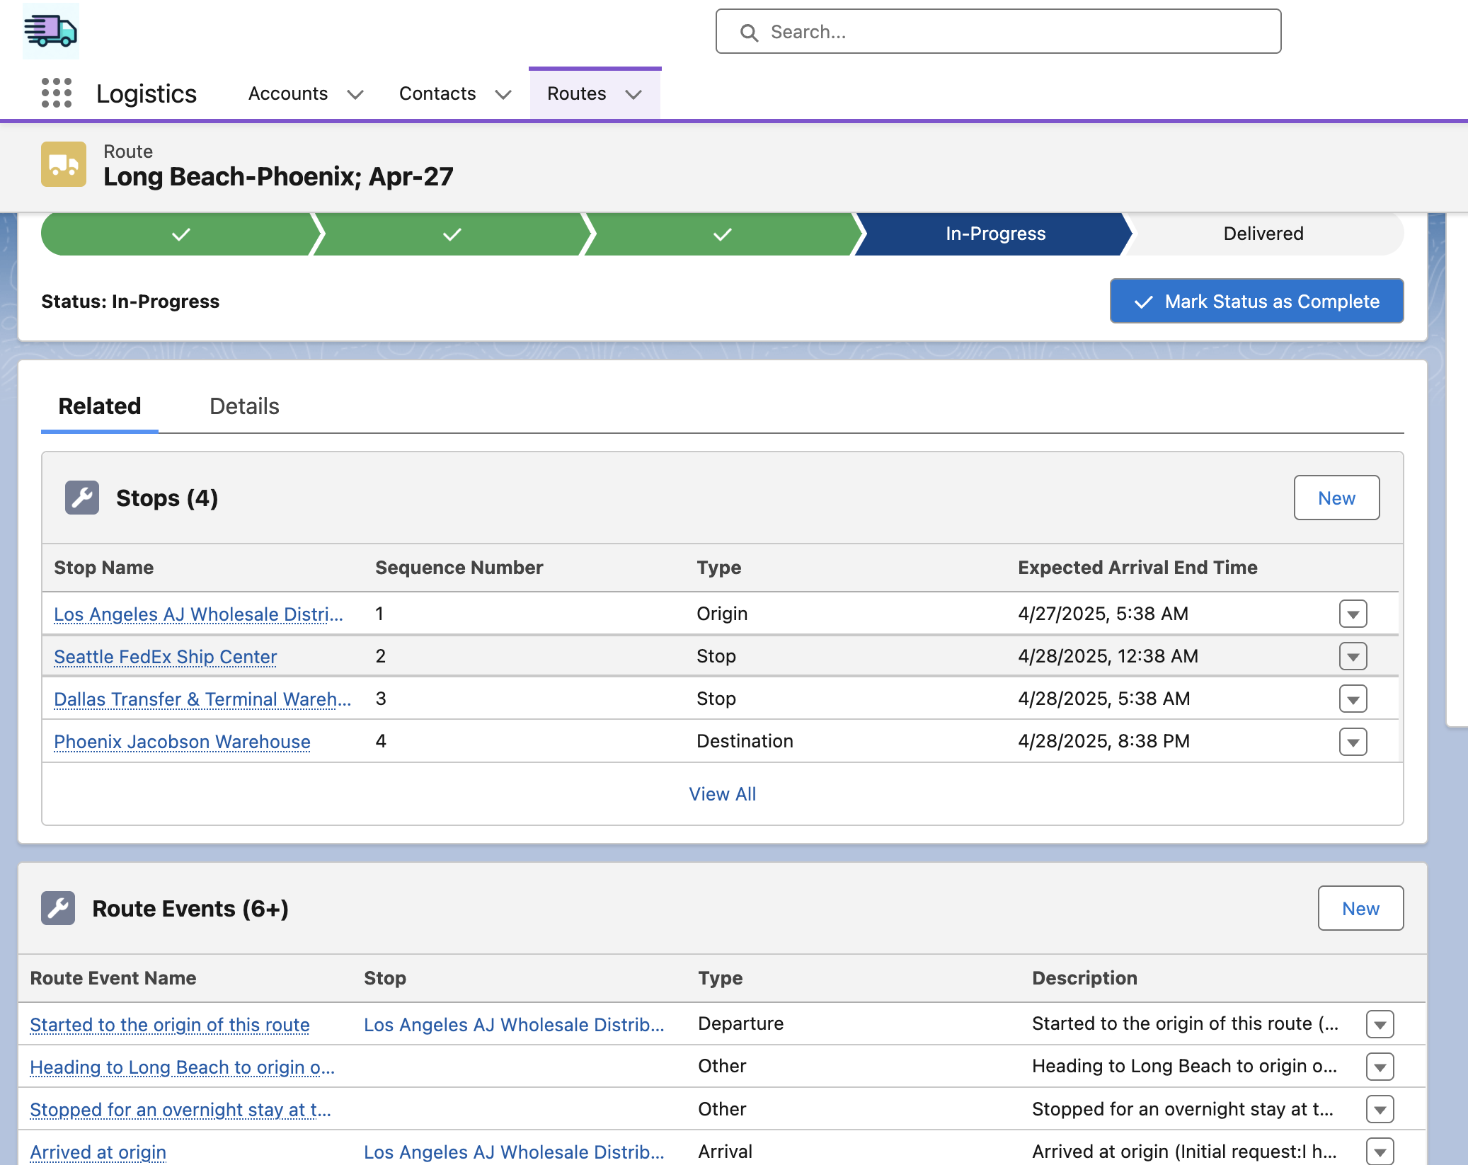Click the Logistics truck logo
Viewport: 1468px width, 1165px height.
(50, 31)
